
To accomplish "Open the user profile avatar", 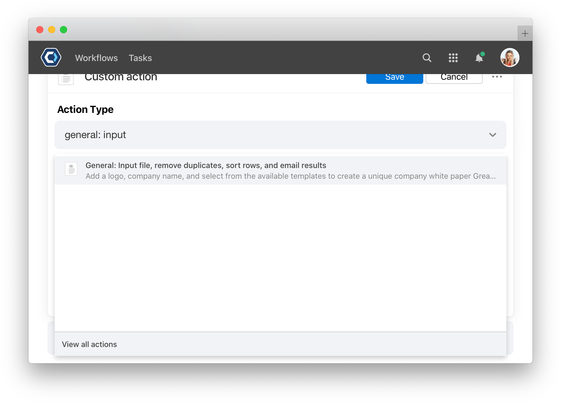I will coord(510,57).
